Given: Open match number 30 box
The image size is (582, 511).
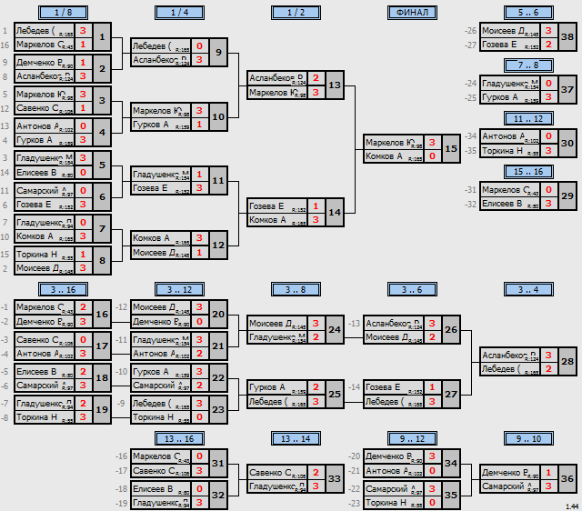Looking at the screenshot, I should click(x=567, y=144).
